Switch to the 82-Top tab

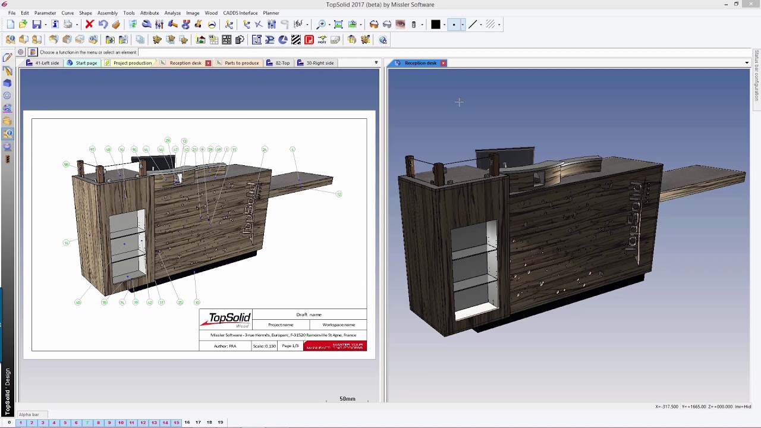point(278,63)
